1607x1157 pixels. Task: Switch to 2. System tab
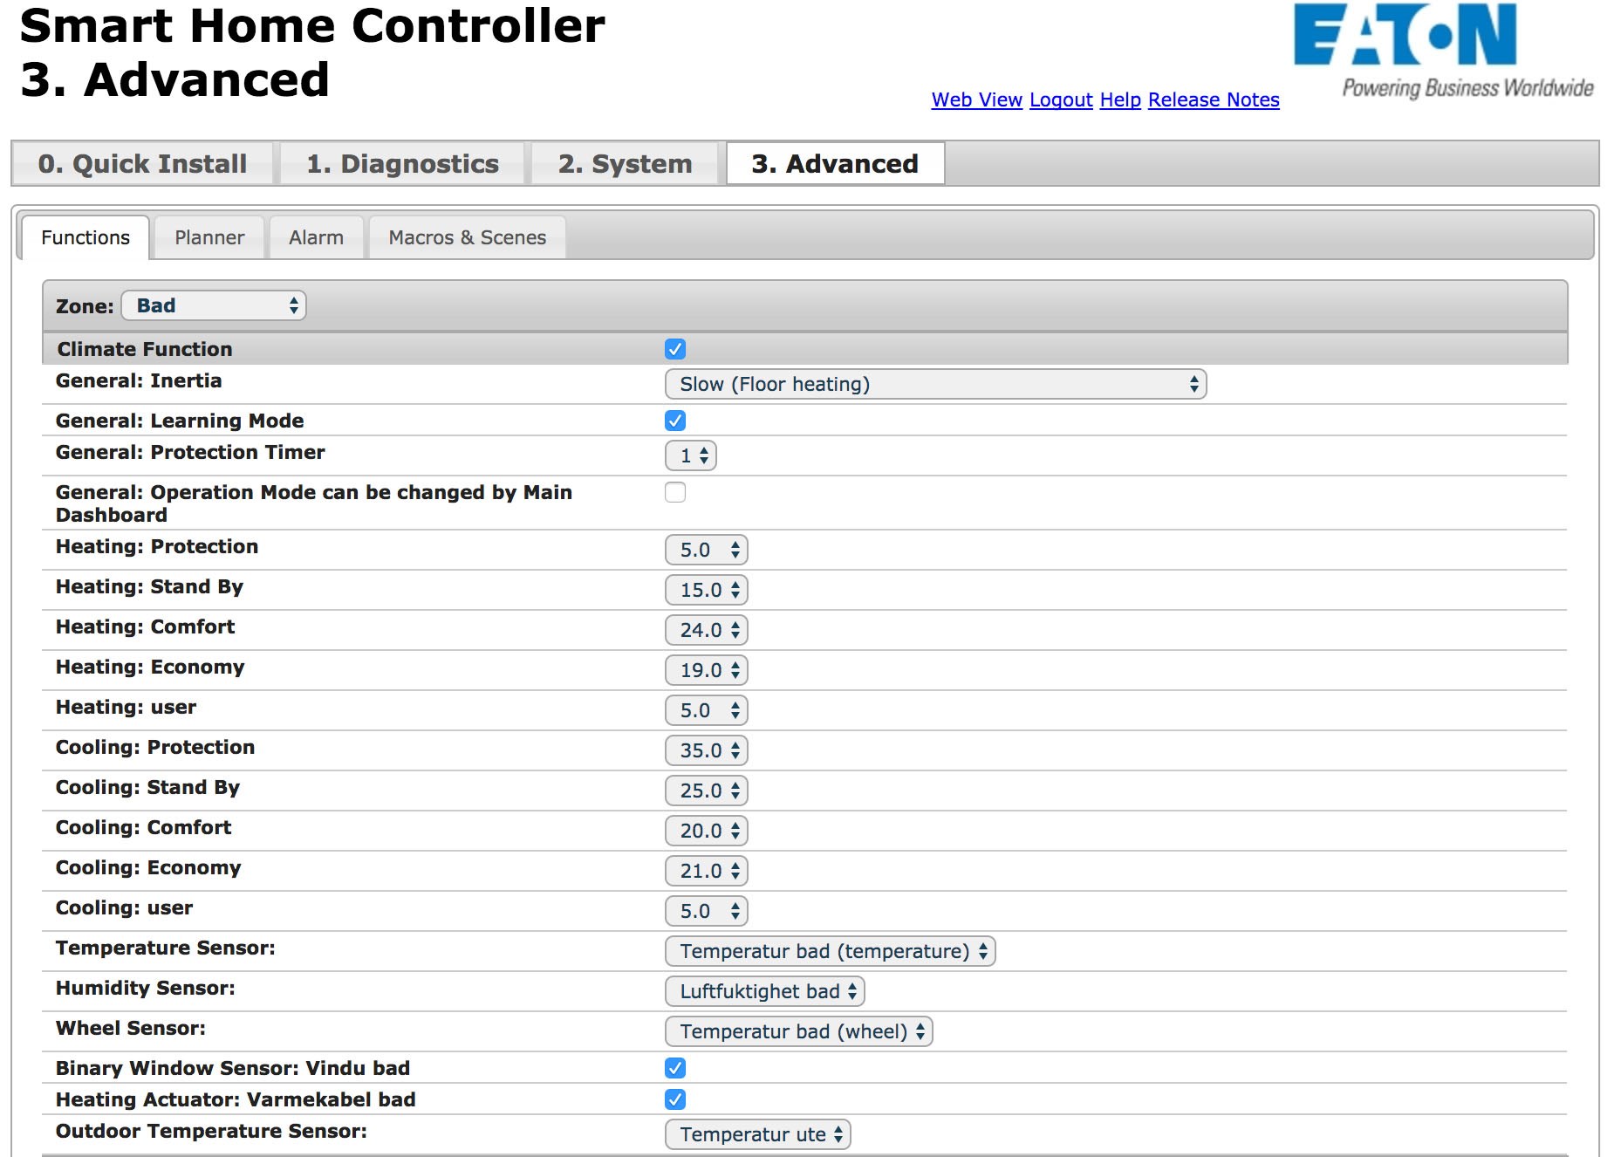(625, 164)
